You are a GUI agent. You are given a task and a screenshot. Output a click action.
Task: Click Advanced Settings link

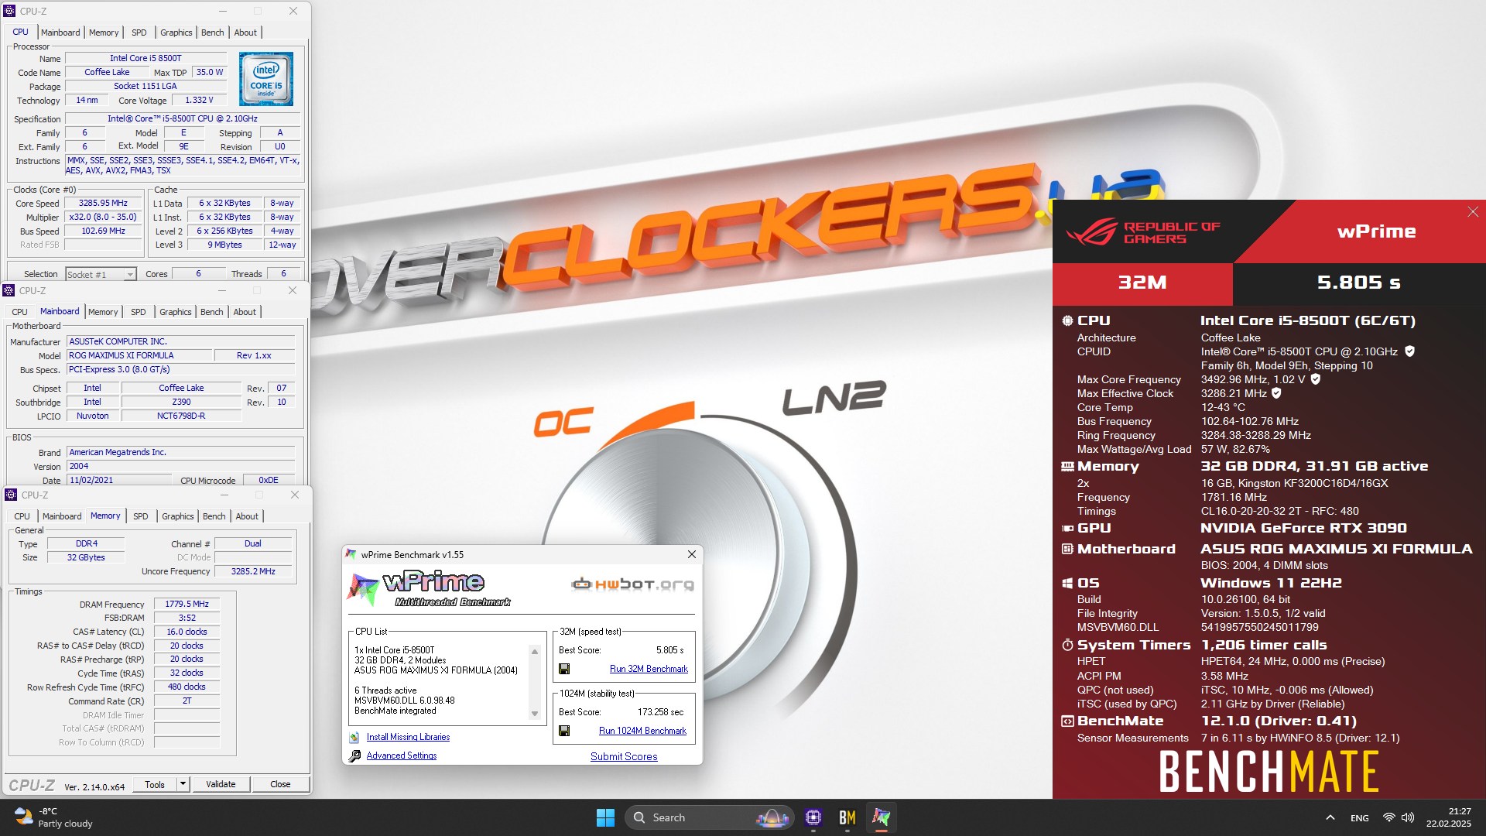pos(401,756)
